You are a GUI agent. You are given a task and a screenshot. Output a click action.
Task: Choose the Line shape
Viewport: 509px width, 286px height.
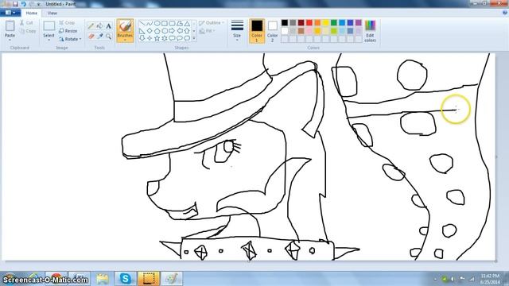(142, 23)
